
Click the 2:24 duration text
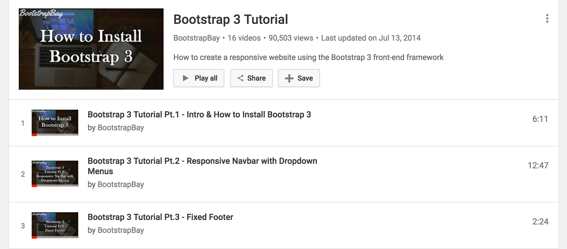540,222
